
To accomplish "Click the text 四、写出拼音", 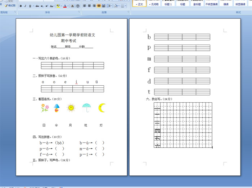I will coord(42,137).
